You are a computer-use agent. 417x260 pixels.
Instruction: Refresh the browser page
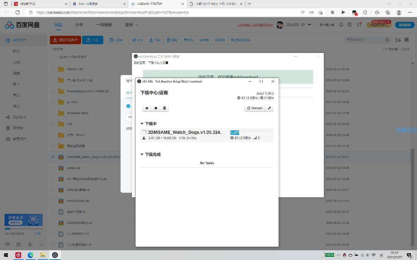(18, 12)
